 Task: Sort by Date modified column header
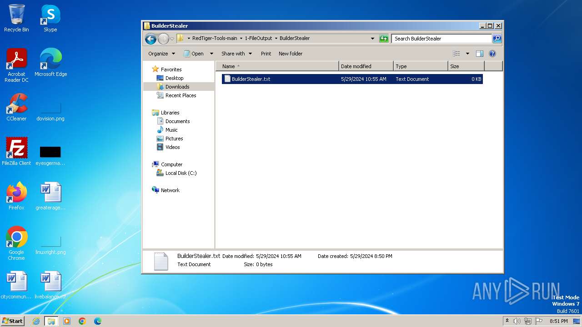tap(366, 66)
